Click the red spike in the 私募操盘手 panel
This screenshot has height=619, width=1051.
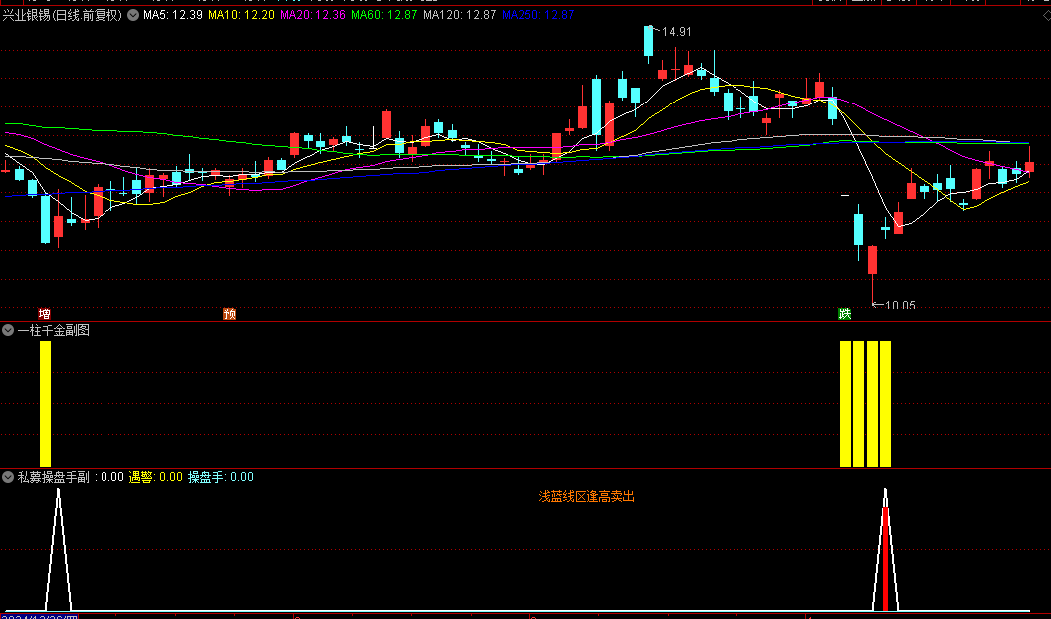(886, 558)
